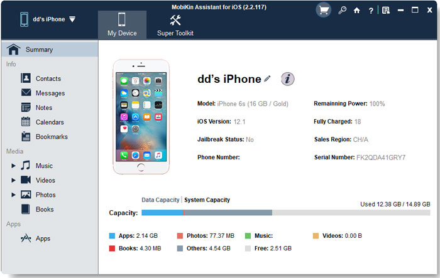This screenshot has width=440, height=278.
Task: Click the Calendars icon in sidebar
Action: tap(26, 122)
